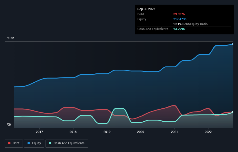Click the 2021 axis label

coord(175,132)
